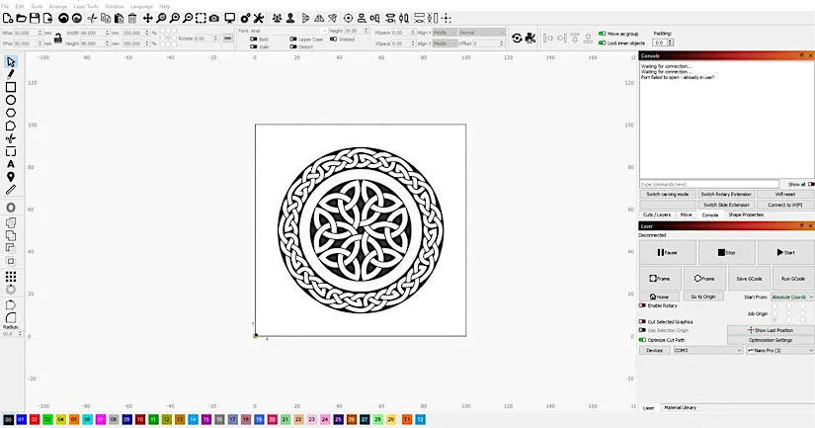815x428 pixels.
Task: Open the Align X Middle dropdown
Action: click(x=445, y=33)
